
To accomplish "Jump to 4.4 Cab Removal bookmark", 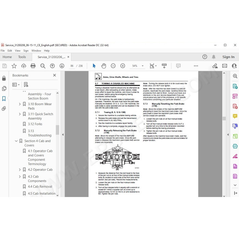I will click(x=40, y=186).
